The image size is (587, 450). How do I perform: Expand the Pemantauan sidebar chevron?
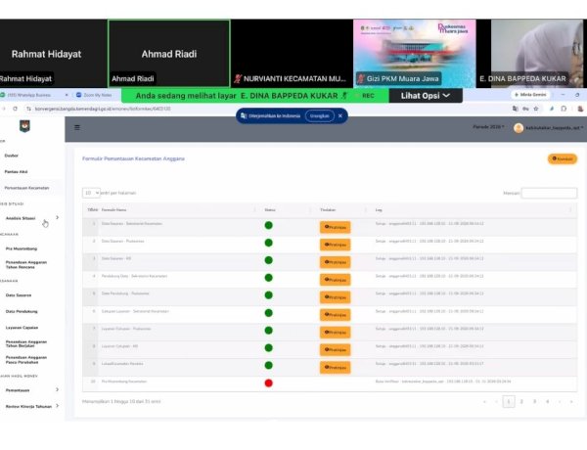pos(58,389)
